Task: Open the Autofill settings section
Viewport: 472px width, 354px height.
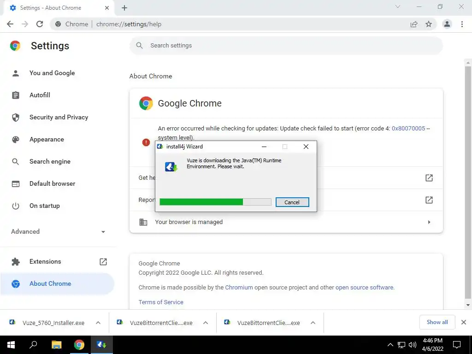Action: 40,95
